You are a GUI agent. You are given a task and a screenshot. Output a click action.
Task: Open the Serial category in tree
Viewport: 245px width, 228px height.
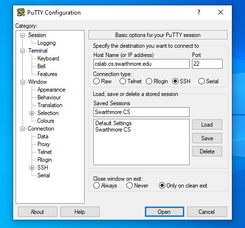[x=44, y=175]
